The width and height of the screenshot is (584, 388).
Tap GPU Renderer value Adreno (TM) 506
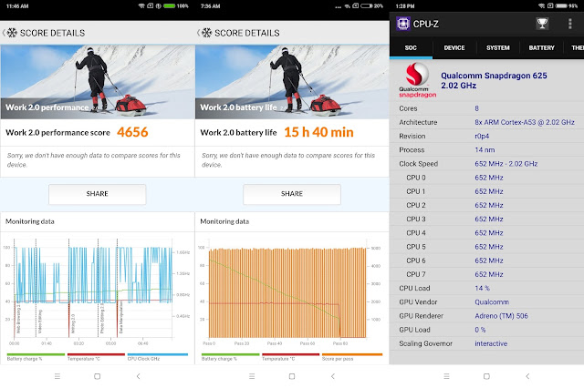tap(501, 316)
